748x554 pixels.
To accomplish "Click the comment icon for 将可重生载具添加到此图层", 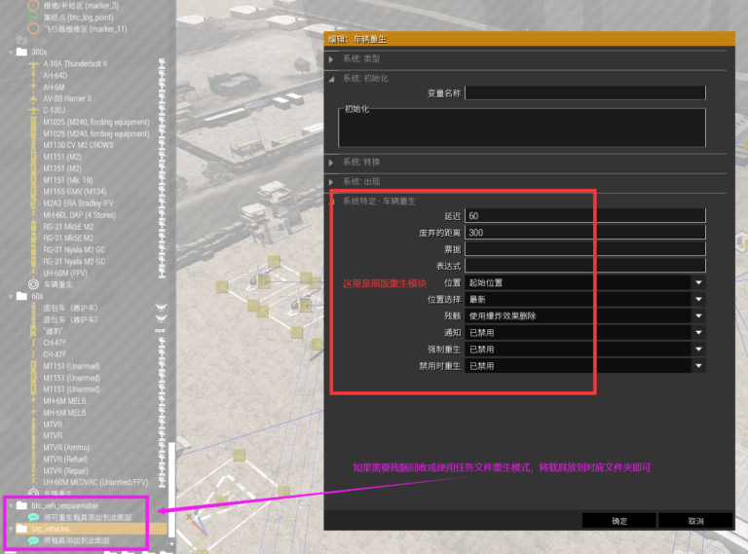I will click(x=33, y=517).
